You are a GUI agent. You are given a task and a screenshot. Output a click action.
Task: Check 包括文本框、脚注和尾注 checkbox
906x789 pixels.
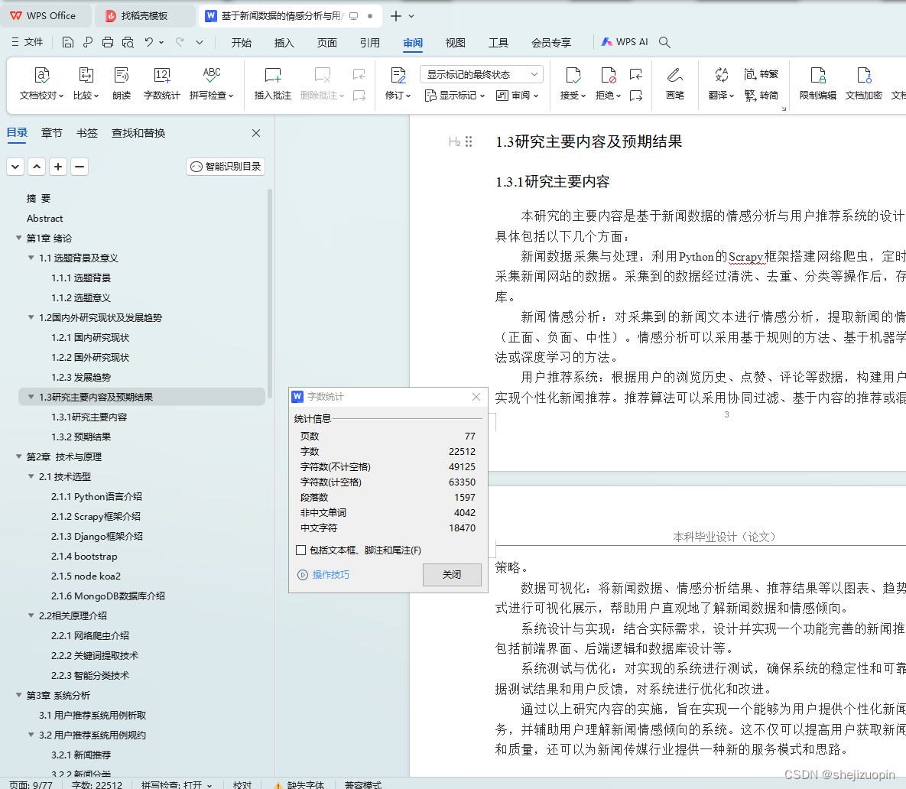[x=300, y=550]
